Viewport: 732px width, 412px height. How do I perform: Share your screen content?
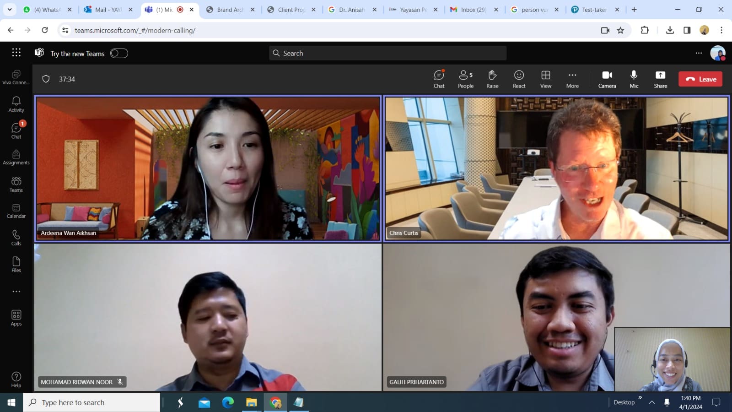point(660,79)
